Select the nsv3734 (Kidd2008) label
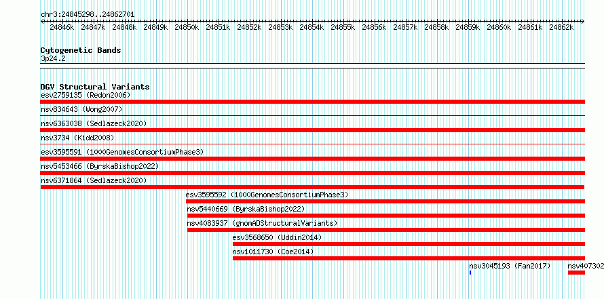This screenshot has height=299, width=604. (77, 138)
